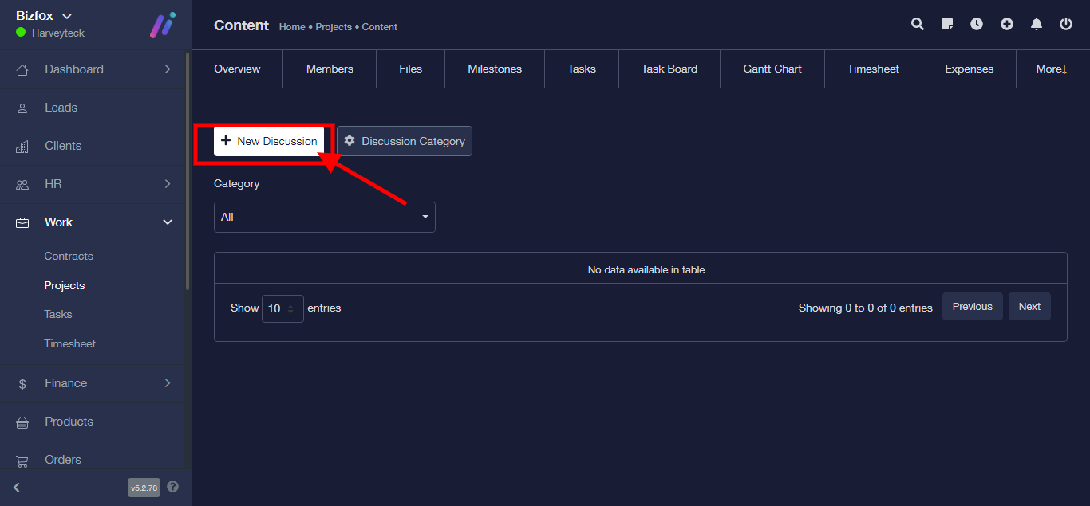Viewport: 1090px width, 506px height.
Task: Go to the Milestones tab
Action: (x=494, y=69)
